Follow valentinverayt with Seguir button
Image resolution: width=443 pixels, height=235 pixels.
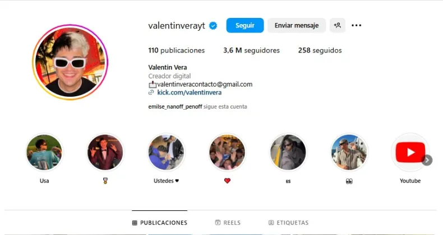click(x=245, y=25)
